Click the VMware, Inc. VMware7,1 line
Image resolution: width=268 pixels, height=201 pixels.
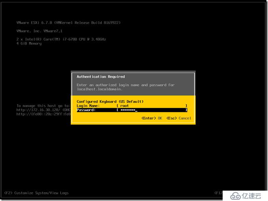tap(39, 31)
